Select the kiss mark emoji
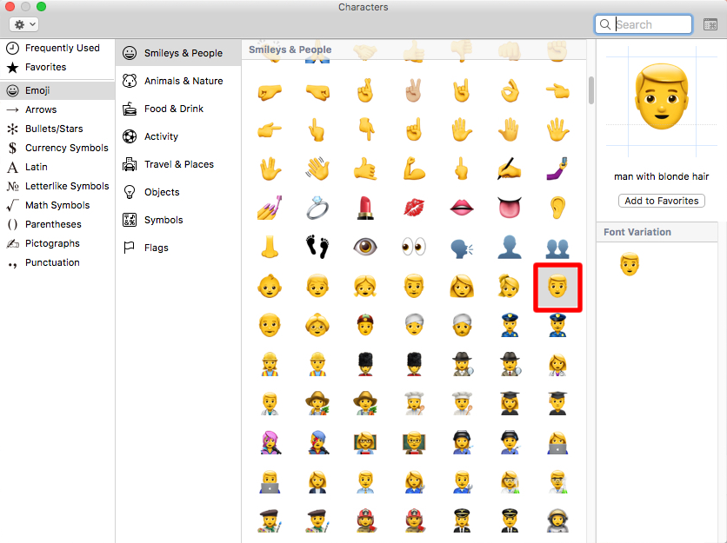Image resolution: width=727 pixels, height=543 pixels. click(414, 208)
